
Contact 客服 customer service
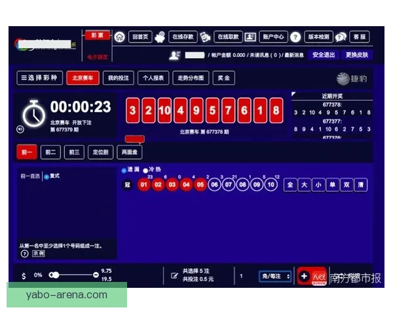(x=360, y=37)
